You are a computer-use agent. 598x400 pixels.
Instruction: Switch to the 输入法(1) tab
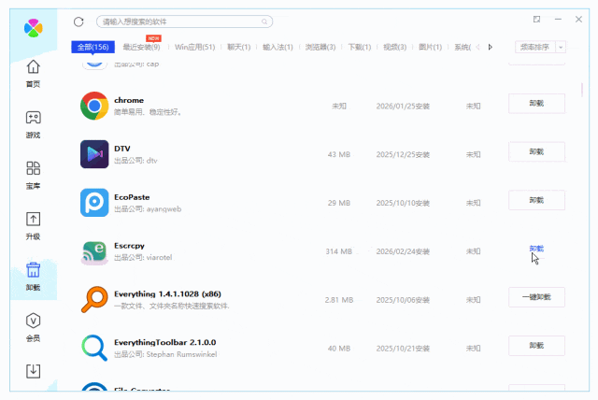pos(278,47)
